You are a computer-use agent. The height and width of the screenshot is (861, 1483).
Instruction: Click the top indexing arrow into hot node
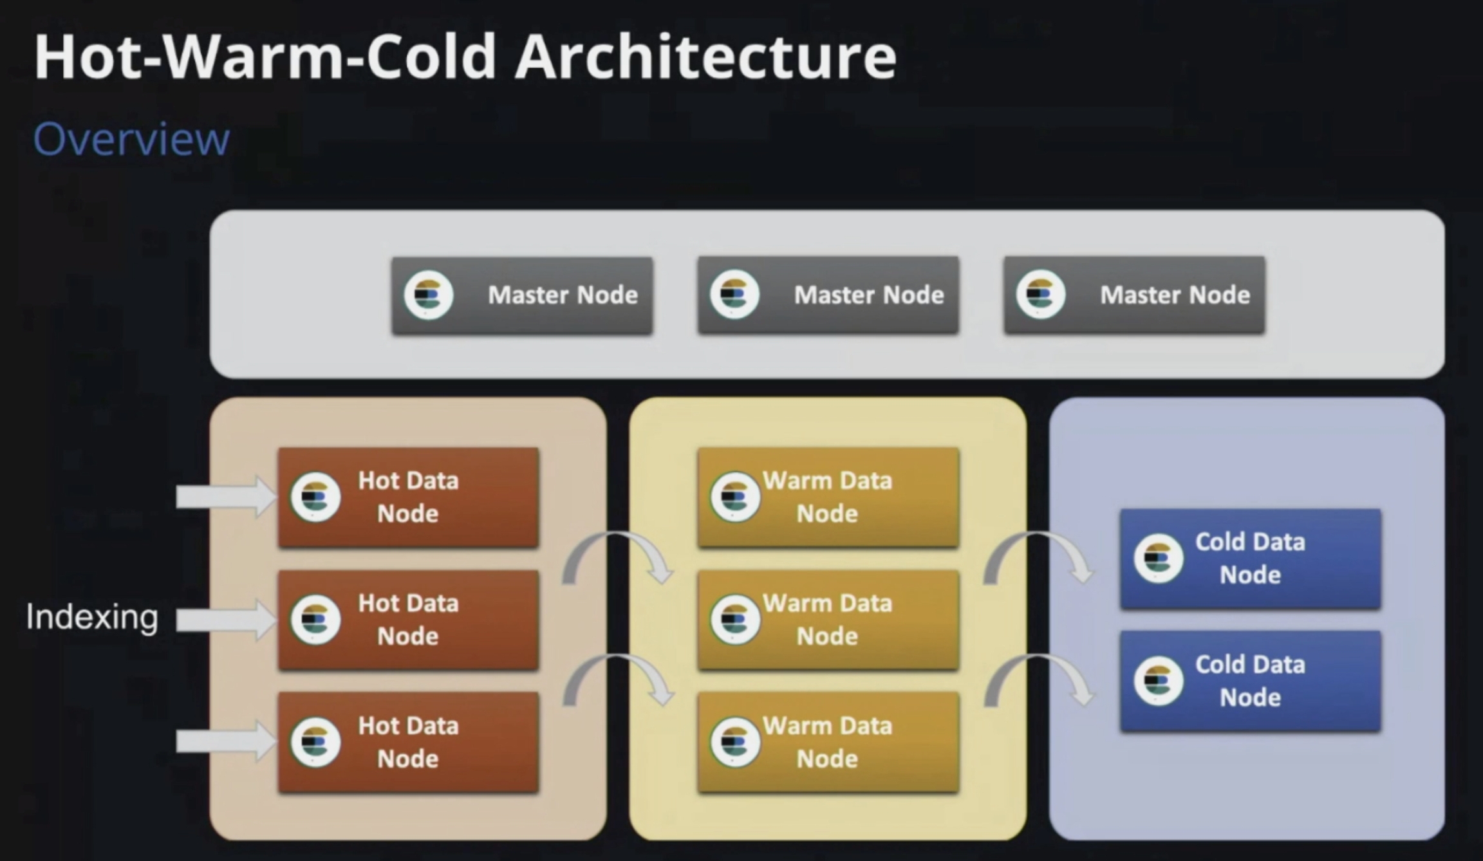(x=225, y=497)
